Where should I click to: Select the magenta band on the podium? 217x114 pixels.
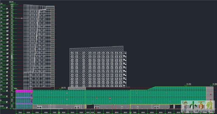[x=24, y=92]
